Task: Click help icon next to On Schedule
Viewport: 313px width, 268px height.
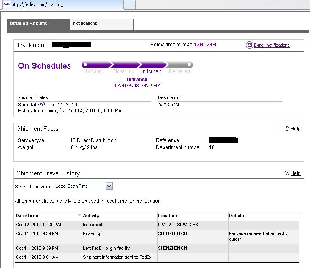Action: pos(69,67)
